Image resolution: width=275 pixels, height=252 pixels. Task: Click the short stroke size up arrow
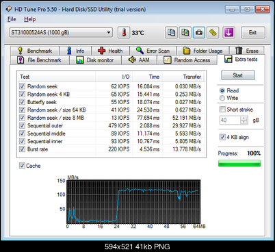click(244, 118)
